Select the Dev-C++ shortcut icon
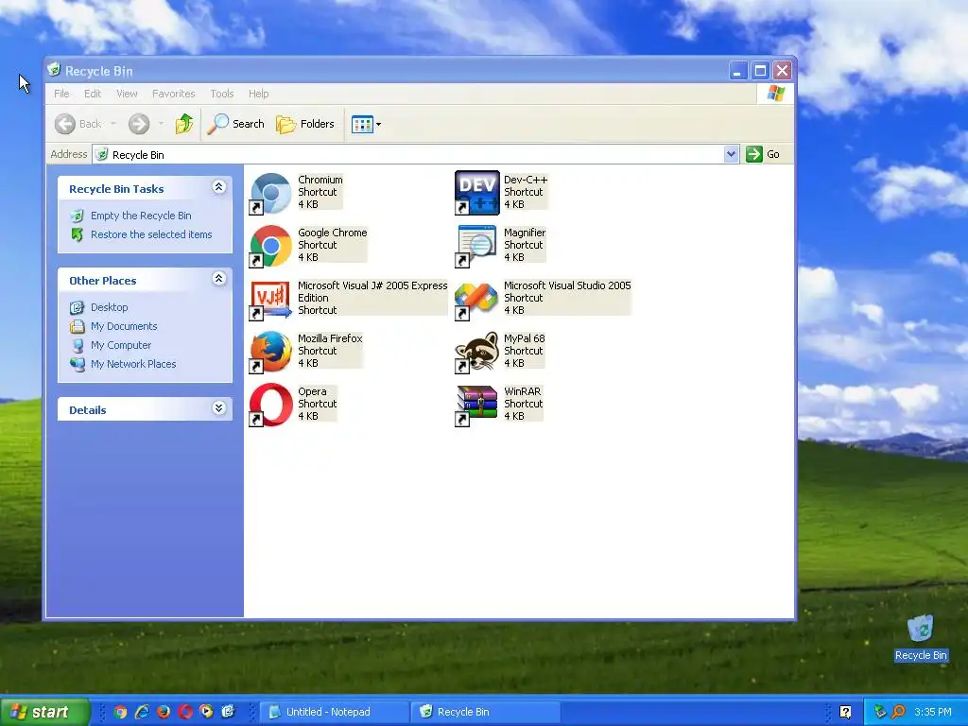Viewport: 968px width, 726px height. tap(476, 193)
